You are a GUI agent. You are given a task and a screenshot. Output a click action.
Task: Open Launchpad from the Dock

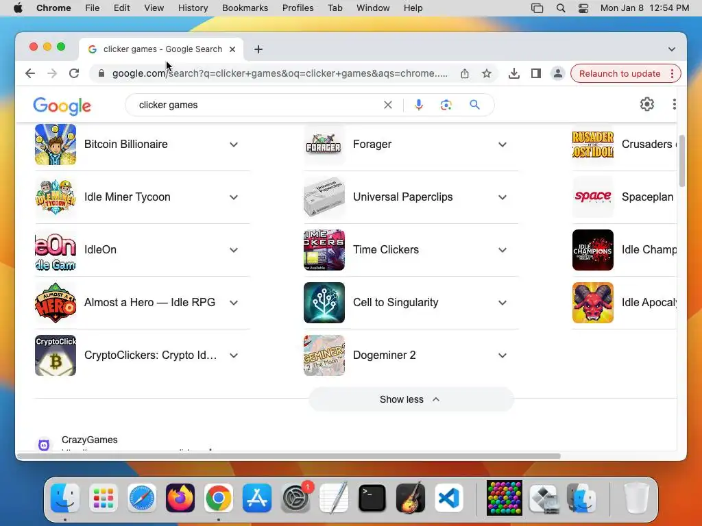(x=104, y=498)
